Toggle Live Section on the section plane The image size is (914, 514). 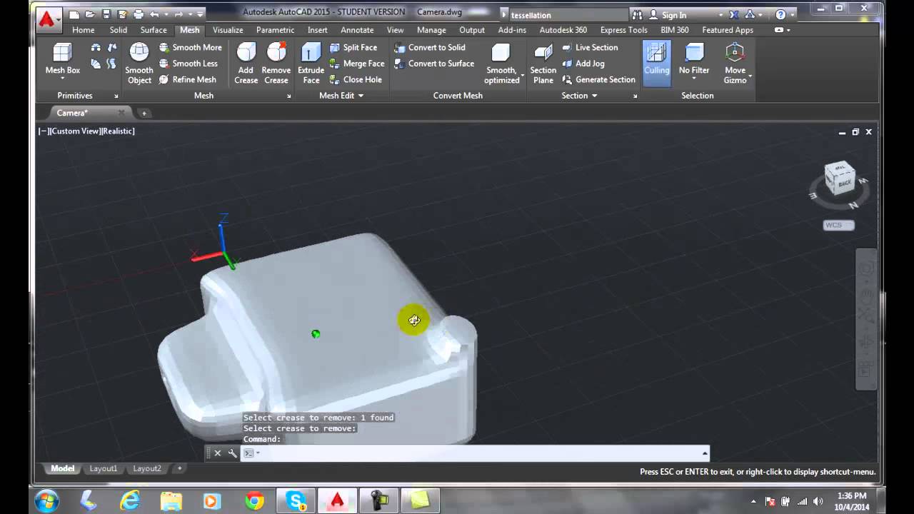click(590, 47)
